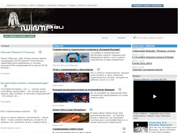Viewport: 178px width, 133px height.
Task: Click the green checkmark login icon
Action: click(x=135, y=38)
